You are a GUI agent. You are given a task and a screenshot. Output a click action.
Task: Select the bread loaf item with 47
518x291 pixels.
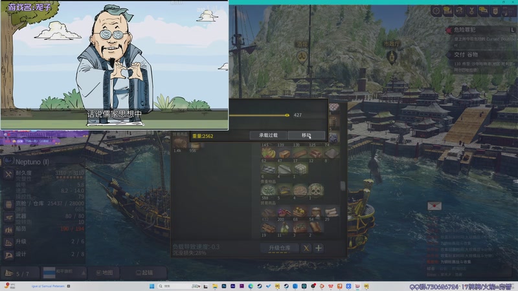pyautogui.click(x=284, y=153)
